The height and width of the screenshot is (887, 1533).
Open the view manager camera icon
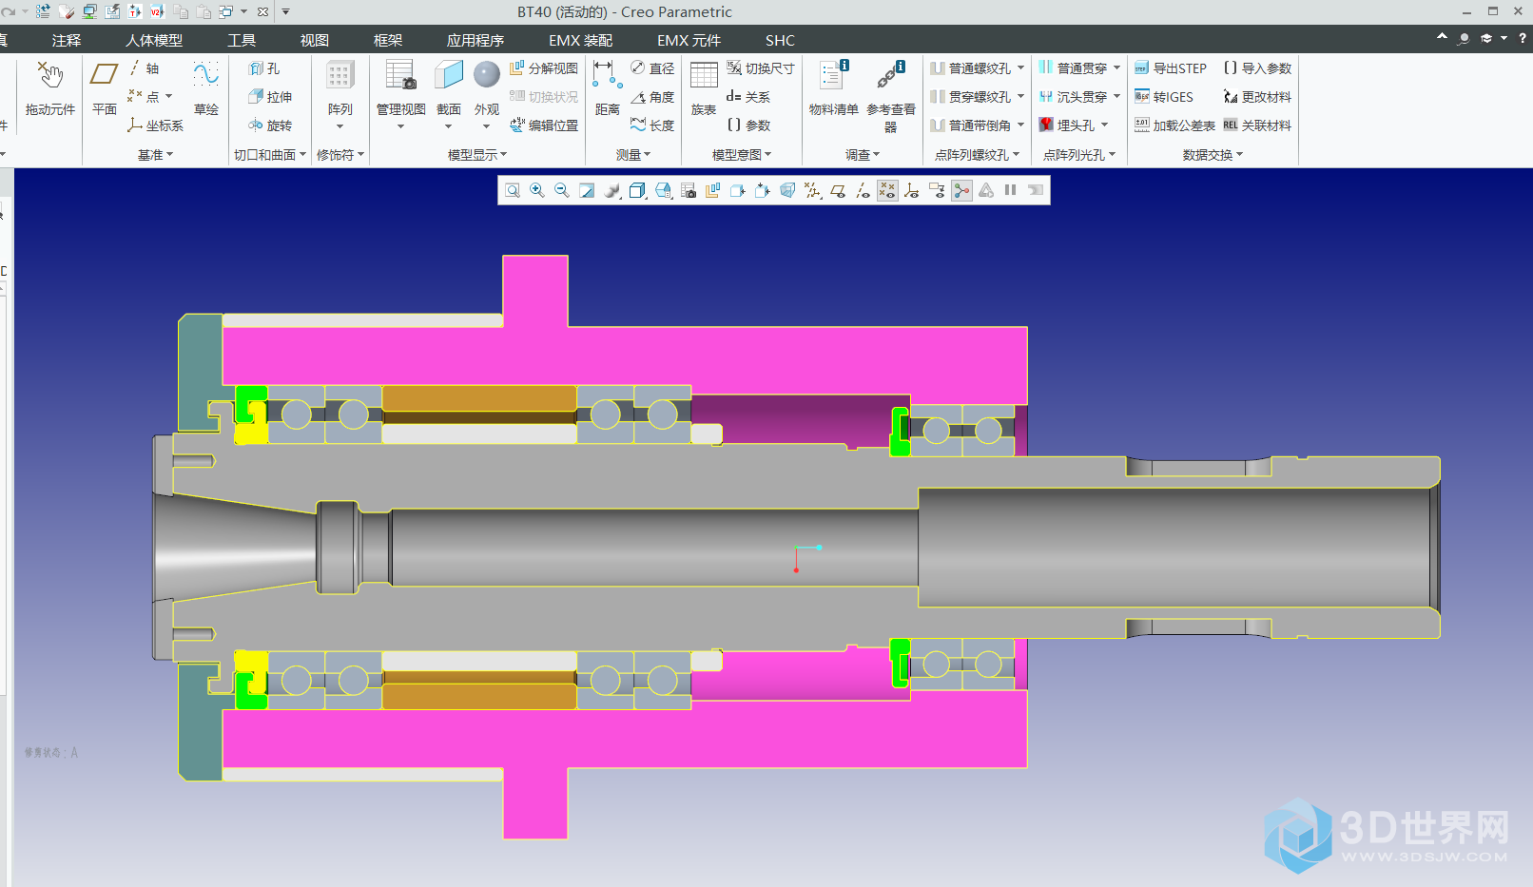pyautogui.click(x=688, y=190)
